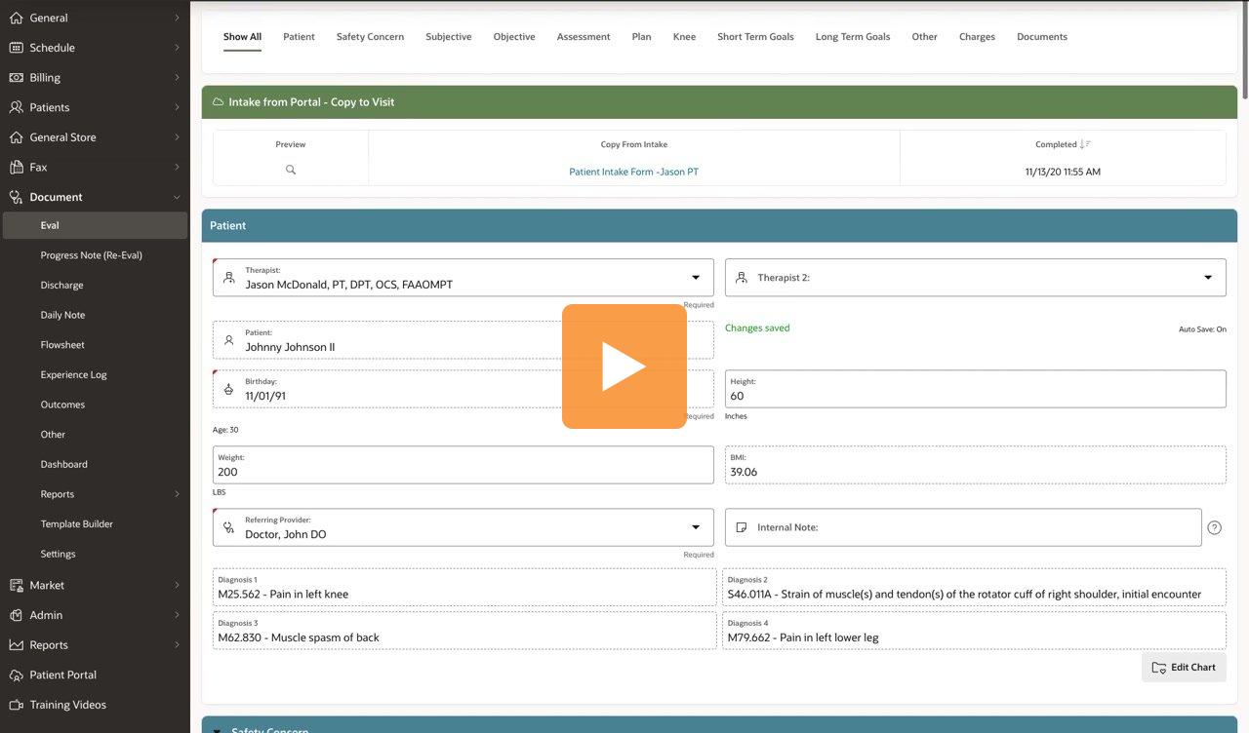Click inside the Height input field
The height and width of the screenshot is (733, 1249).
coord(976,394)
